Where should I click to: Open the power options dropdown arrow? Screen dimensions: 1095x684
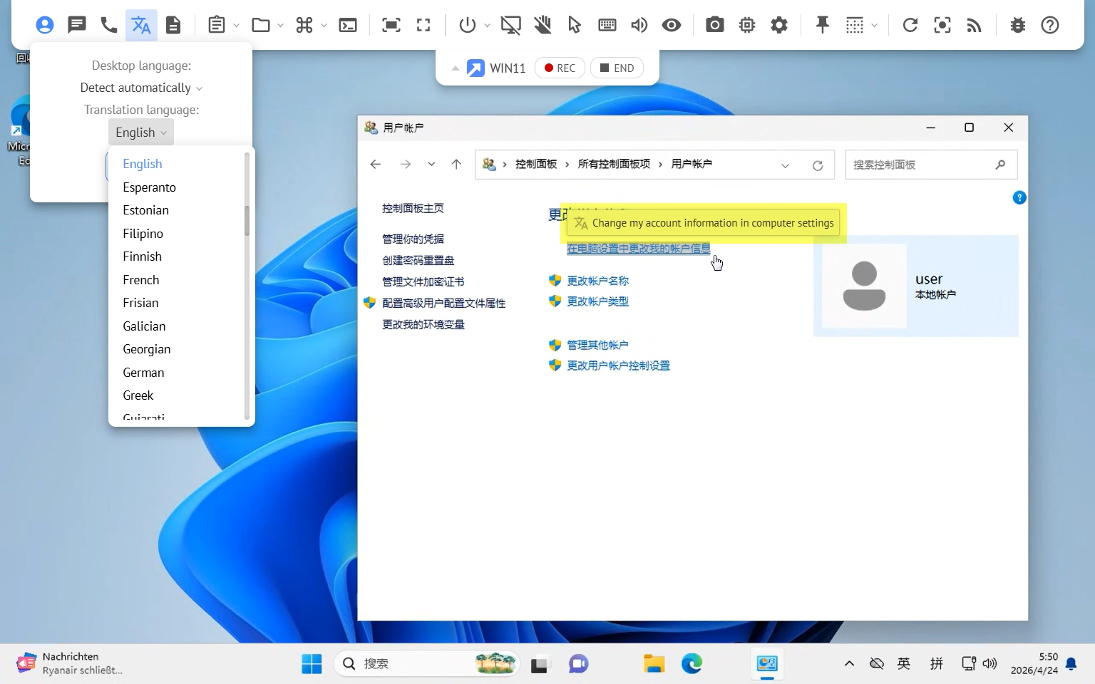pos(487,26)
